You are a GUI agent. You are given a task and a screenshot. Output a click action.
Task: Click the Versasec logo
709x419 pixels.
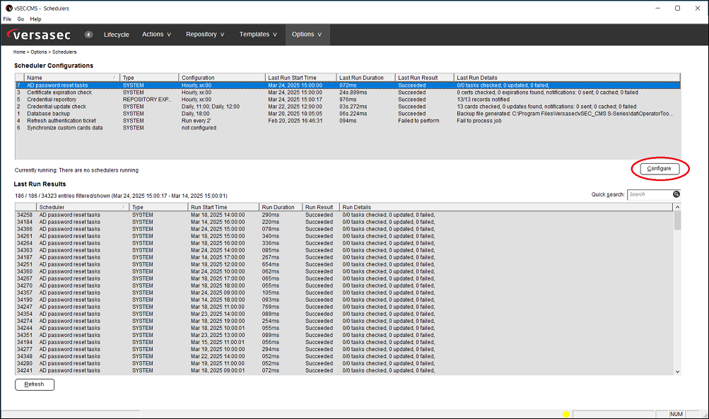pos(39,35)
